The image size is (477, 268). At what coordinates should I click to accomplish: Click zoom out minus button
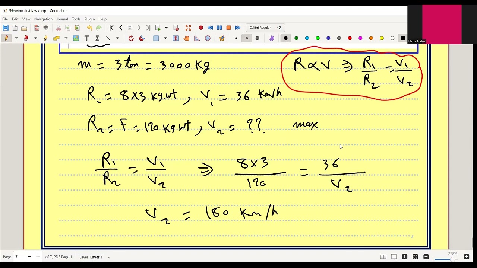click(426, 257)
